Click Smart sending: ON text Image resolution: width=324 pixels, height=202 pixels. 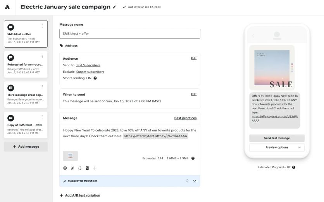click(x=77, y=78)
